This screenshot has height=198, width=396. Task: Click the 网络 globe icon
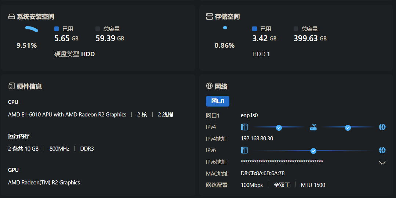(x=210, y=86)
